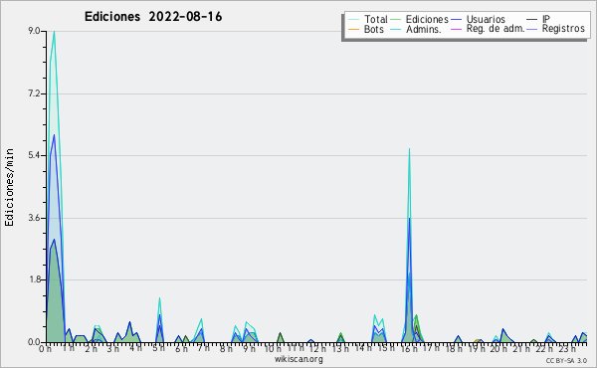
Task: Click the chart title 'Ediciones 2022-08-16'
Action: point(153,17)
